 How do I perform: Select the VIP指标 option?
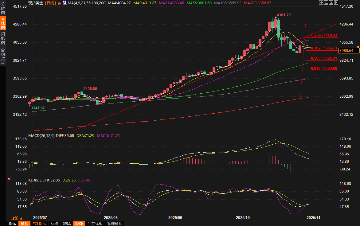[x=39, y=224]
